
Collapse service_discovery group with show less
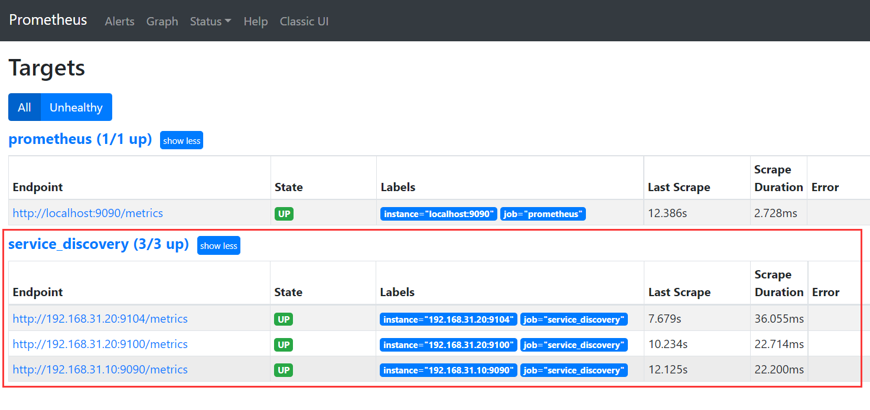point(219,245)
